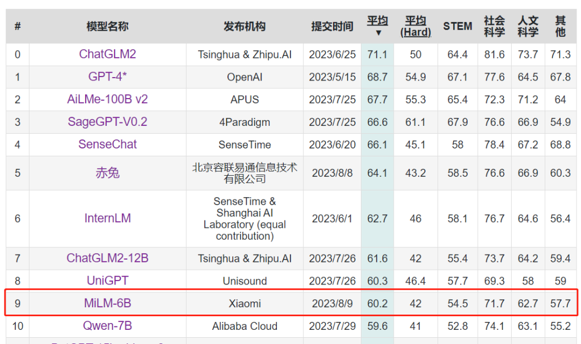This screenshot has height=344, width=581.
Task: Open the UniGPT model link
Action: [107, 281]
